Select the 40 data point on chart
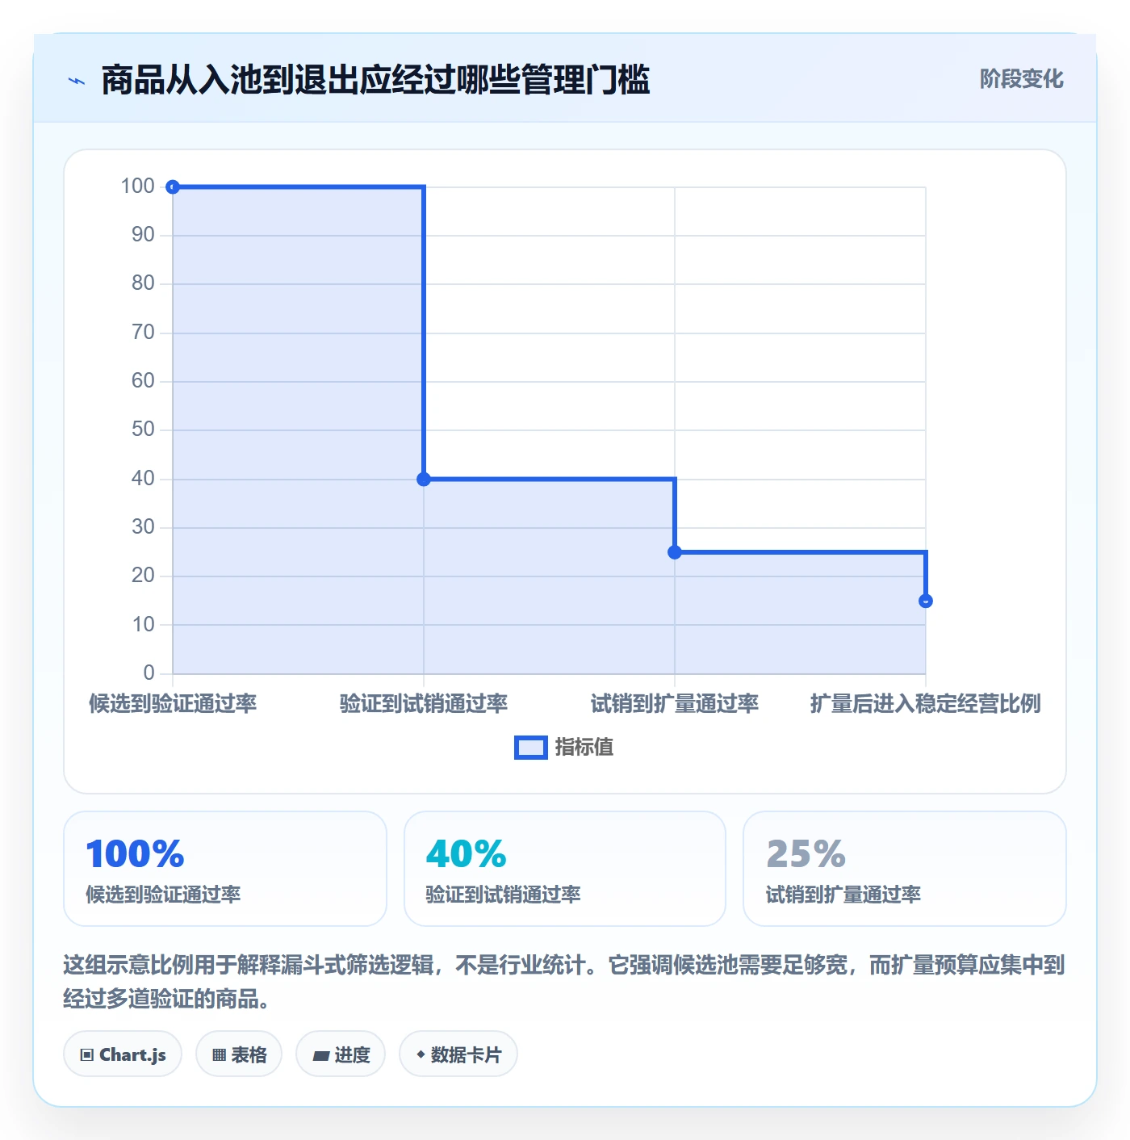Screen dimensions: 1130x1140 [424, 480]
